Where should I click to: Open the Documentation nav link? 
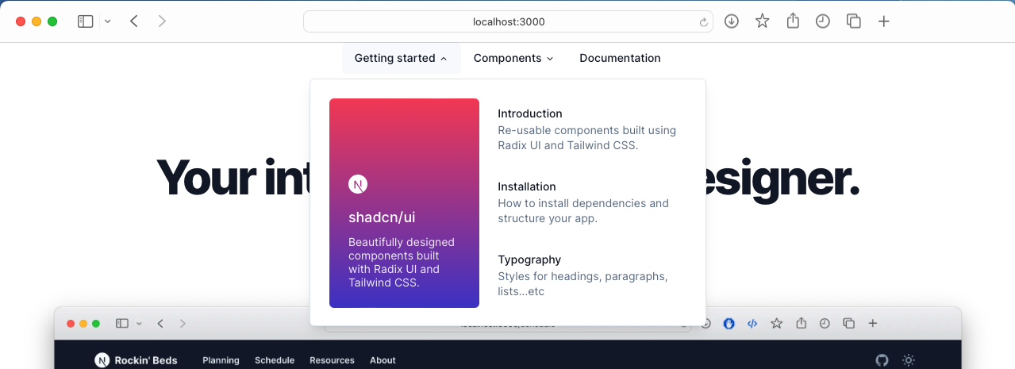[620, 58]
